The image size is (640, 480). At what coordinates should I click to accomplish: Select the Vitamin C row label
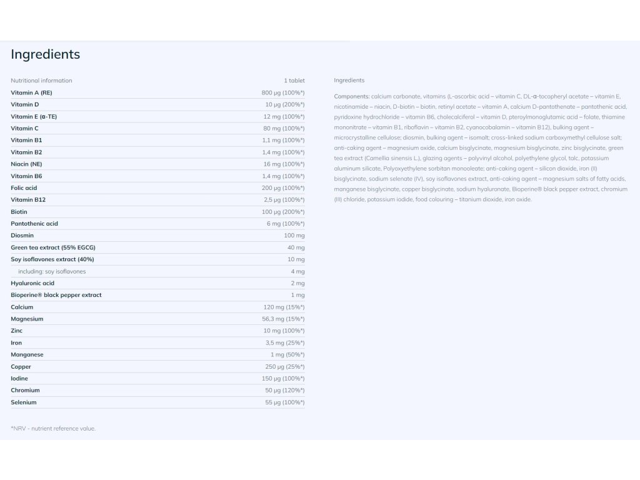(x=24, y=128)
